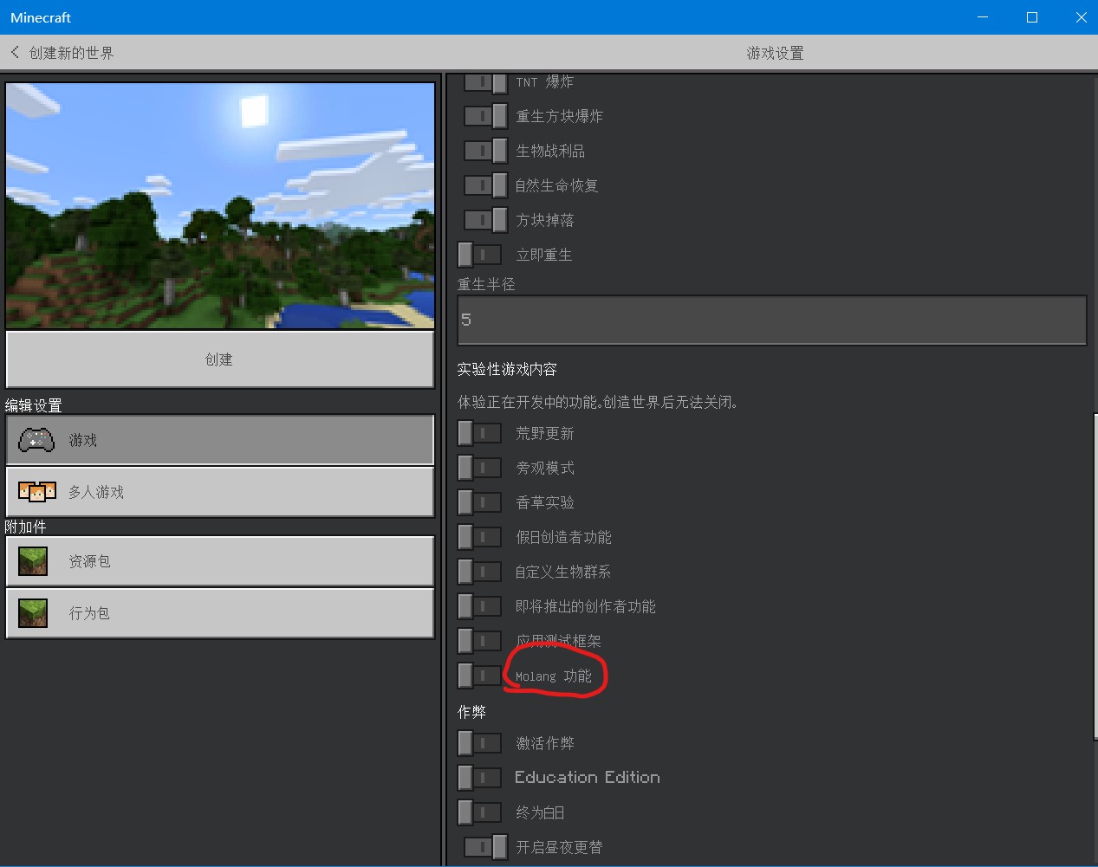Click the 重生半径 label

point(486,284)
